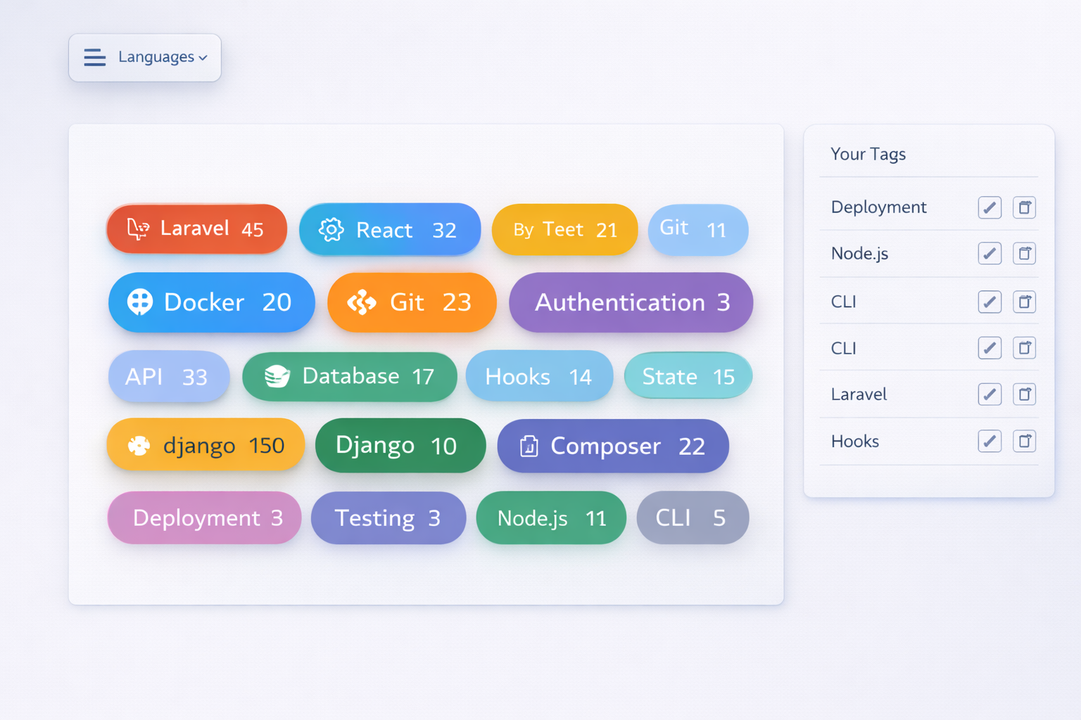Click the Database stack icon
Viewport: 1081px width, 720px height.
pos(277,376)
